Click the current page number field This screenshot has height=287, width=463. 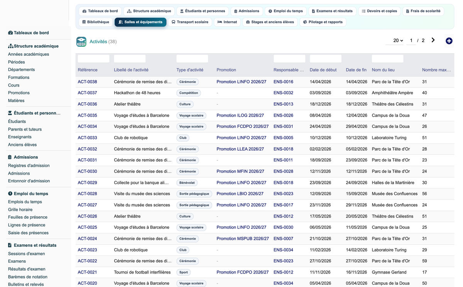[x=411, y=41]
